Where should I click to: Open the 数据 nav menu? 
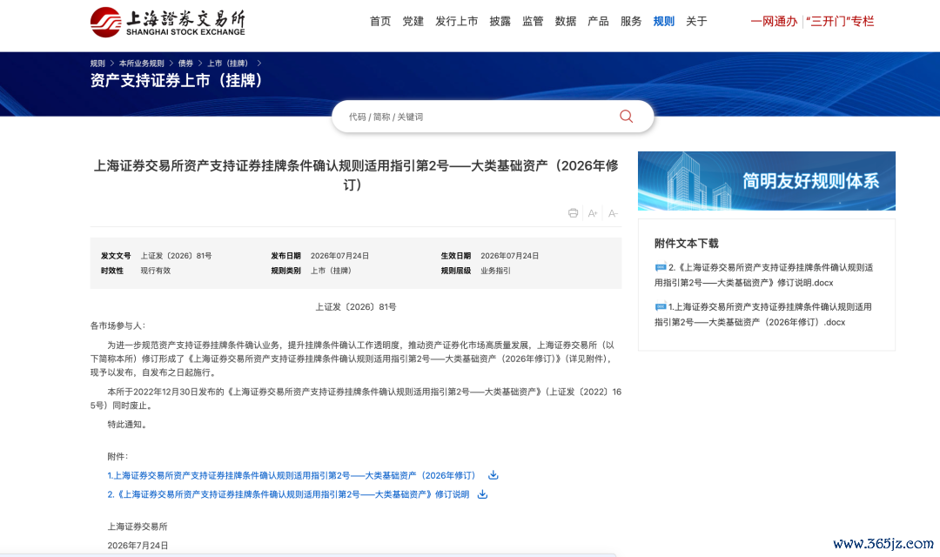coord(566,22)
